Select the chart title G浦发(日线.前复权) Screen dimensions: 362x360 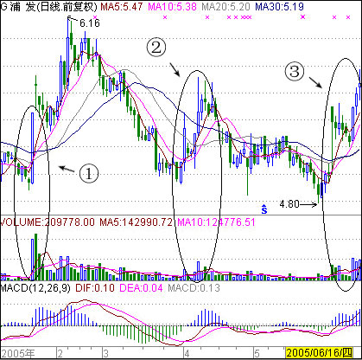tap(48, 6)
